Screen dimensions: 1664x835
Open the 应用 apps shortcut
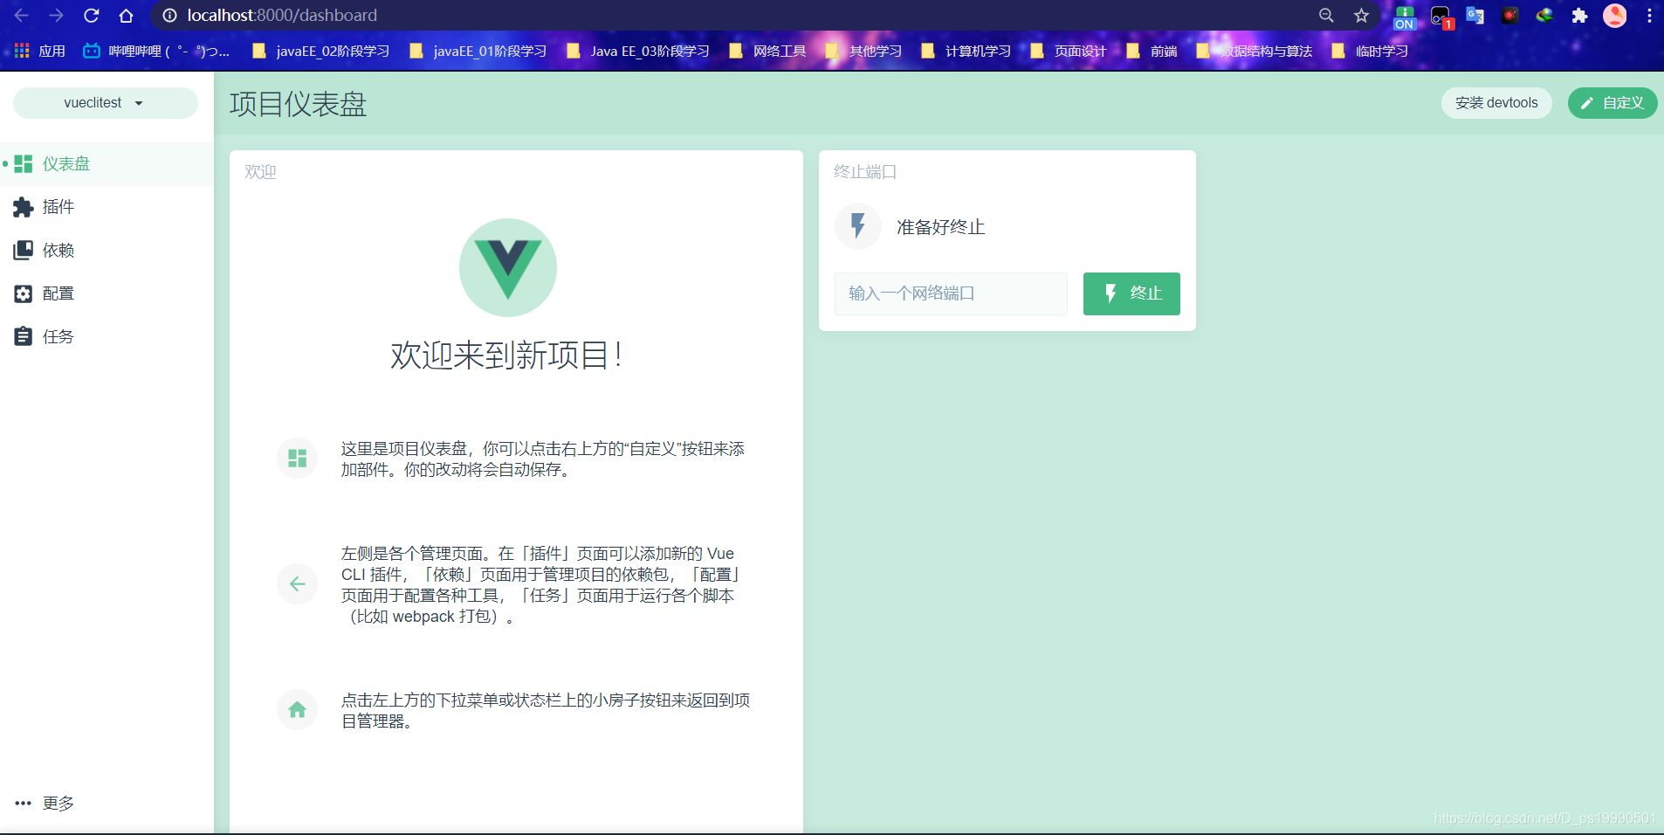tap(40, 52)
